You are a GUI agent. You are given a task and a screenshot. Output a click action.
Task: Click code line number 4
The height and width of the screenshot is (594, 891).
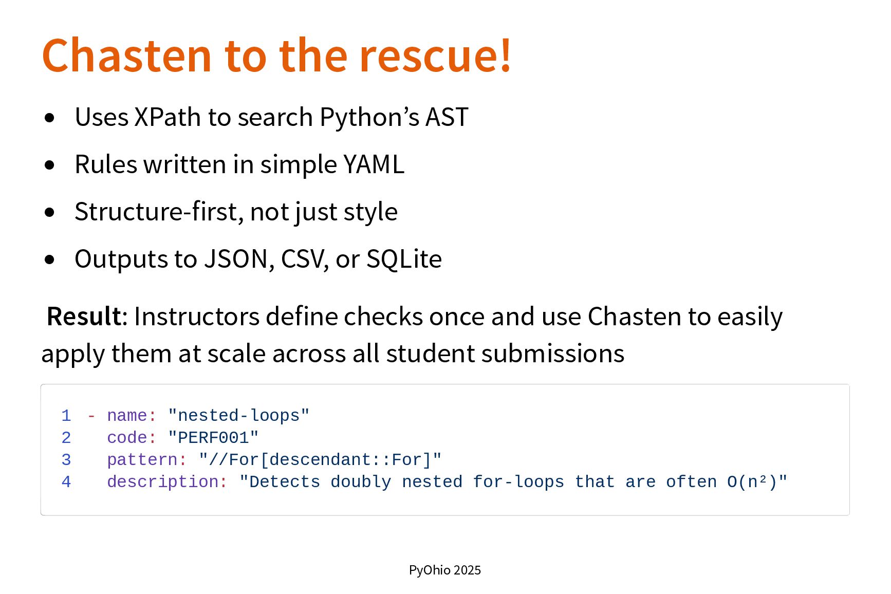tap(66, 481)
